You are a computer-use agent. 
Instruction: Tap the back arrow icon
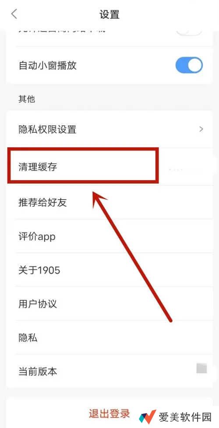coord(14,14)
